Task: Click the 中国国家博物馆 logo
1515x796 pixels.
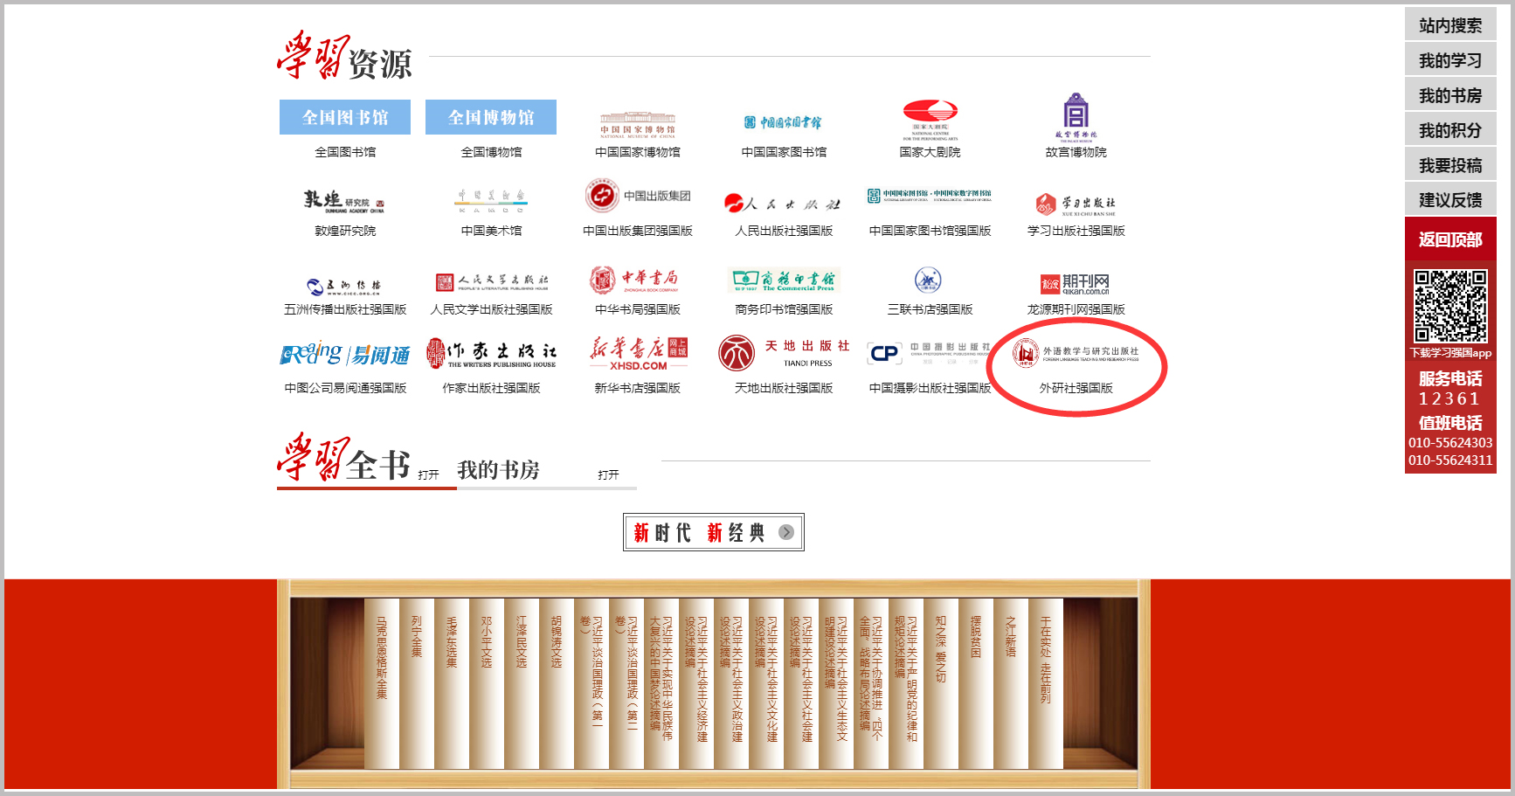Action: [x=638, y=125]
